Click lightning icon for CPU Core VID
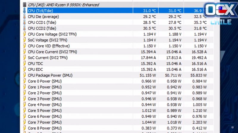 [24, 46]
